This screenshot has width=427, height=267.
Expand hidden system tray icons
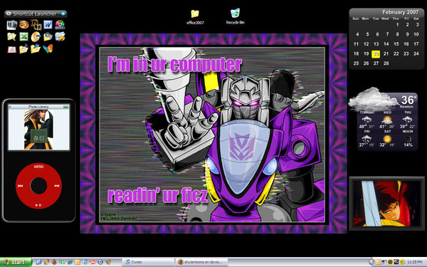[x=371, y=262]
